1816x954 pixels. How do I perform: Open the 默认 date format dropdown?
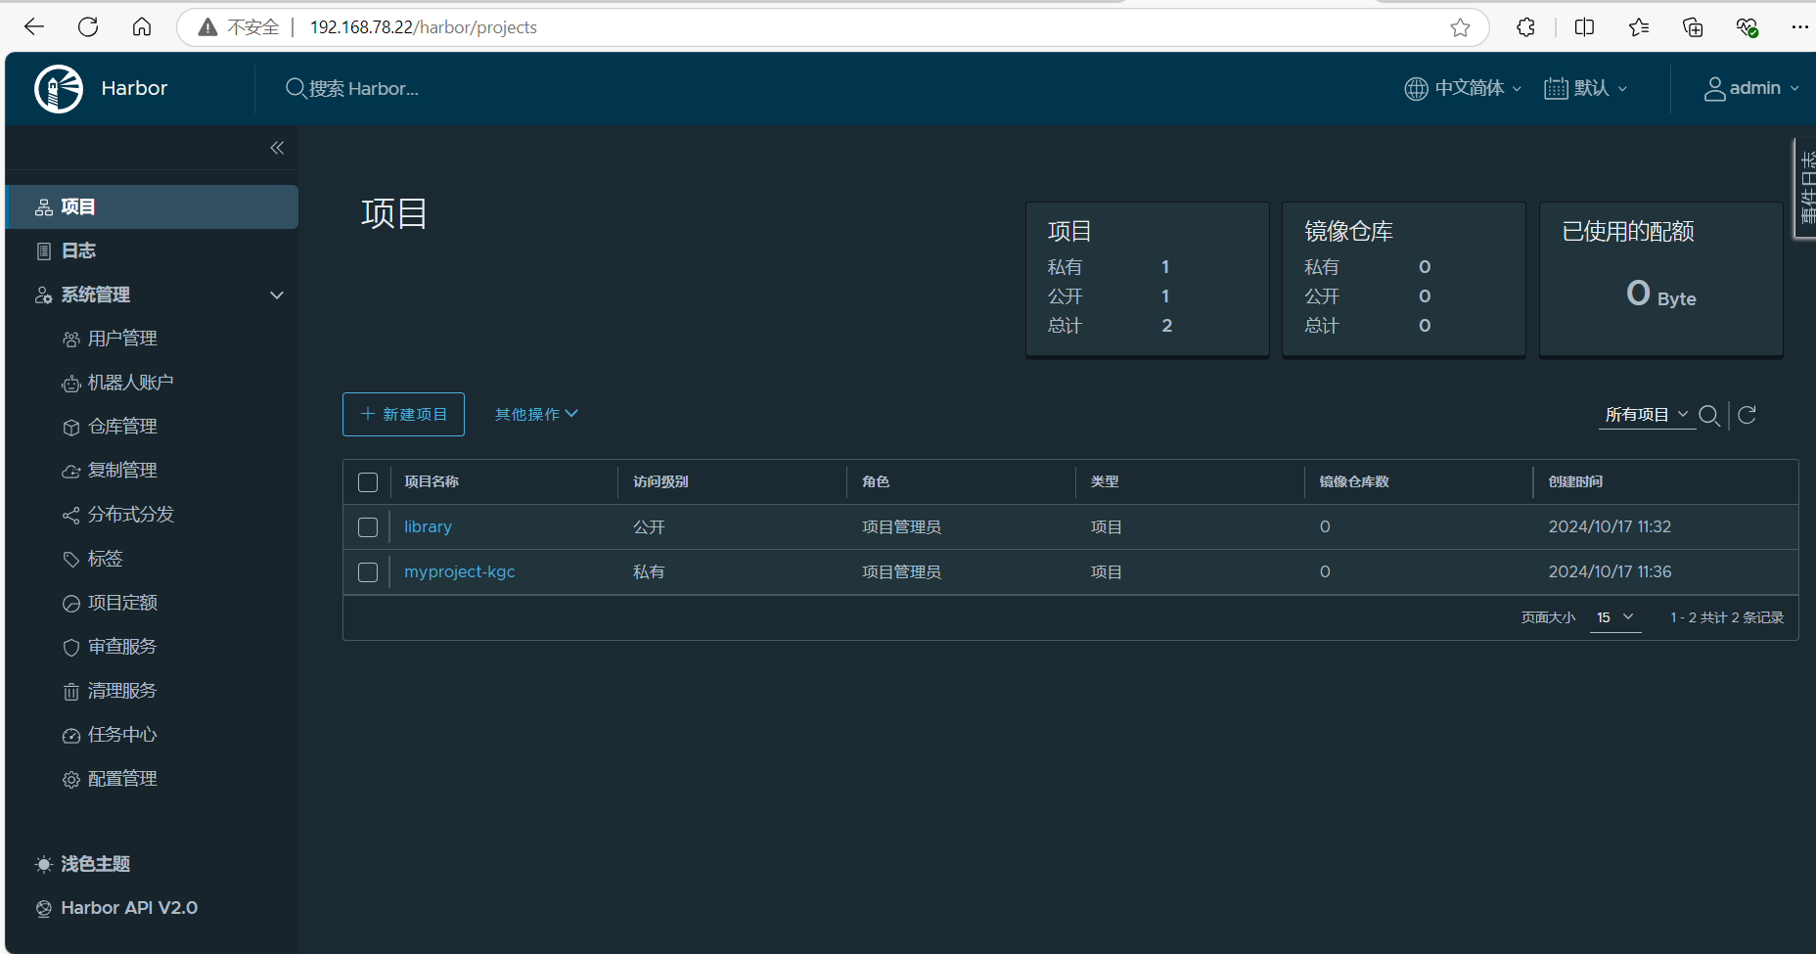[1586, 89]
